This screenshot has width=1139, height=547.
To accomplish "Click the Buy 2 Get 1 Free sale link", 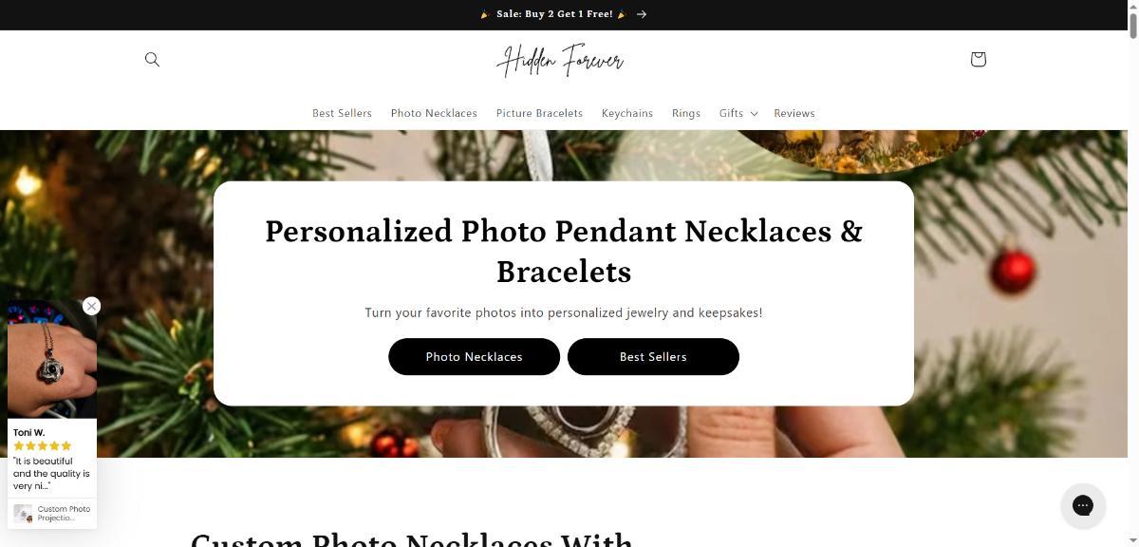I will pos(554,14).
